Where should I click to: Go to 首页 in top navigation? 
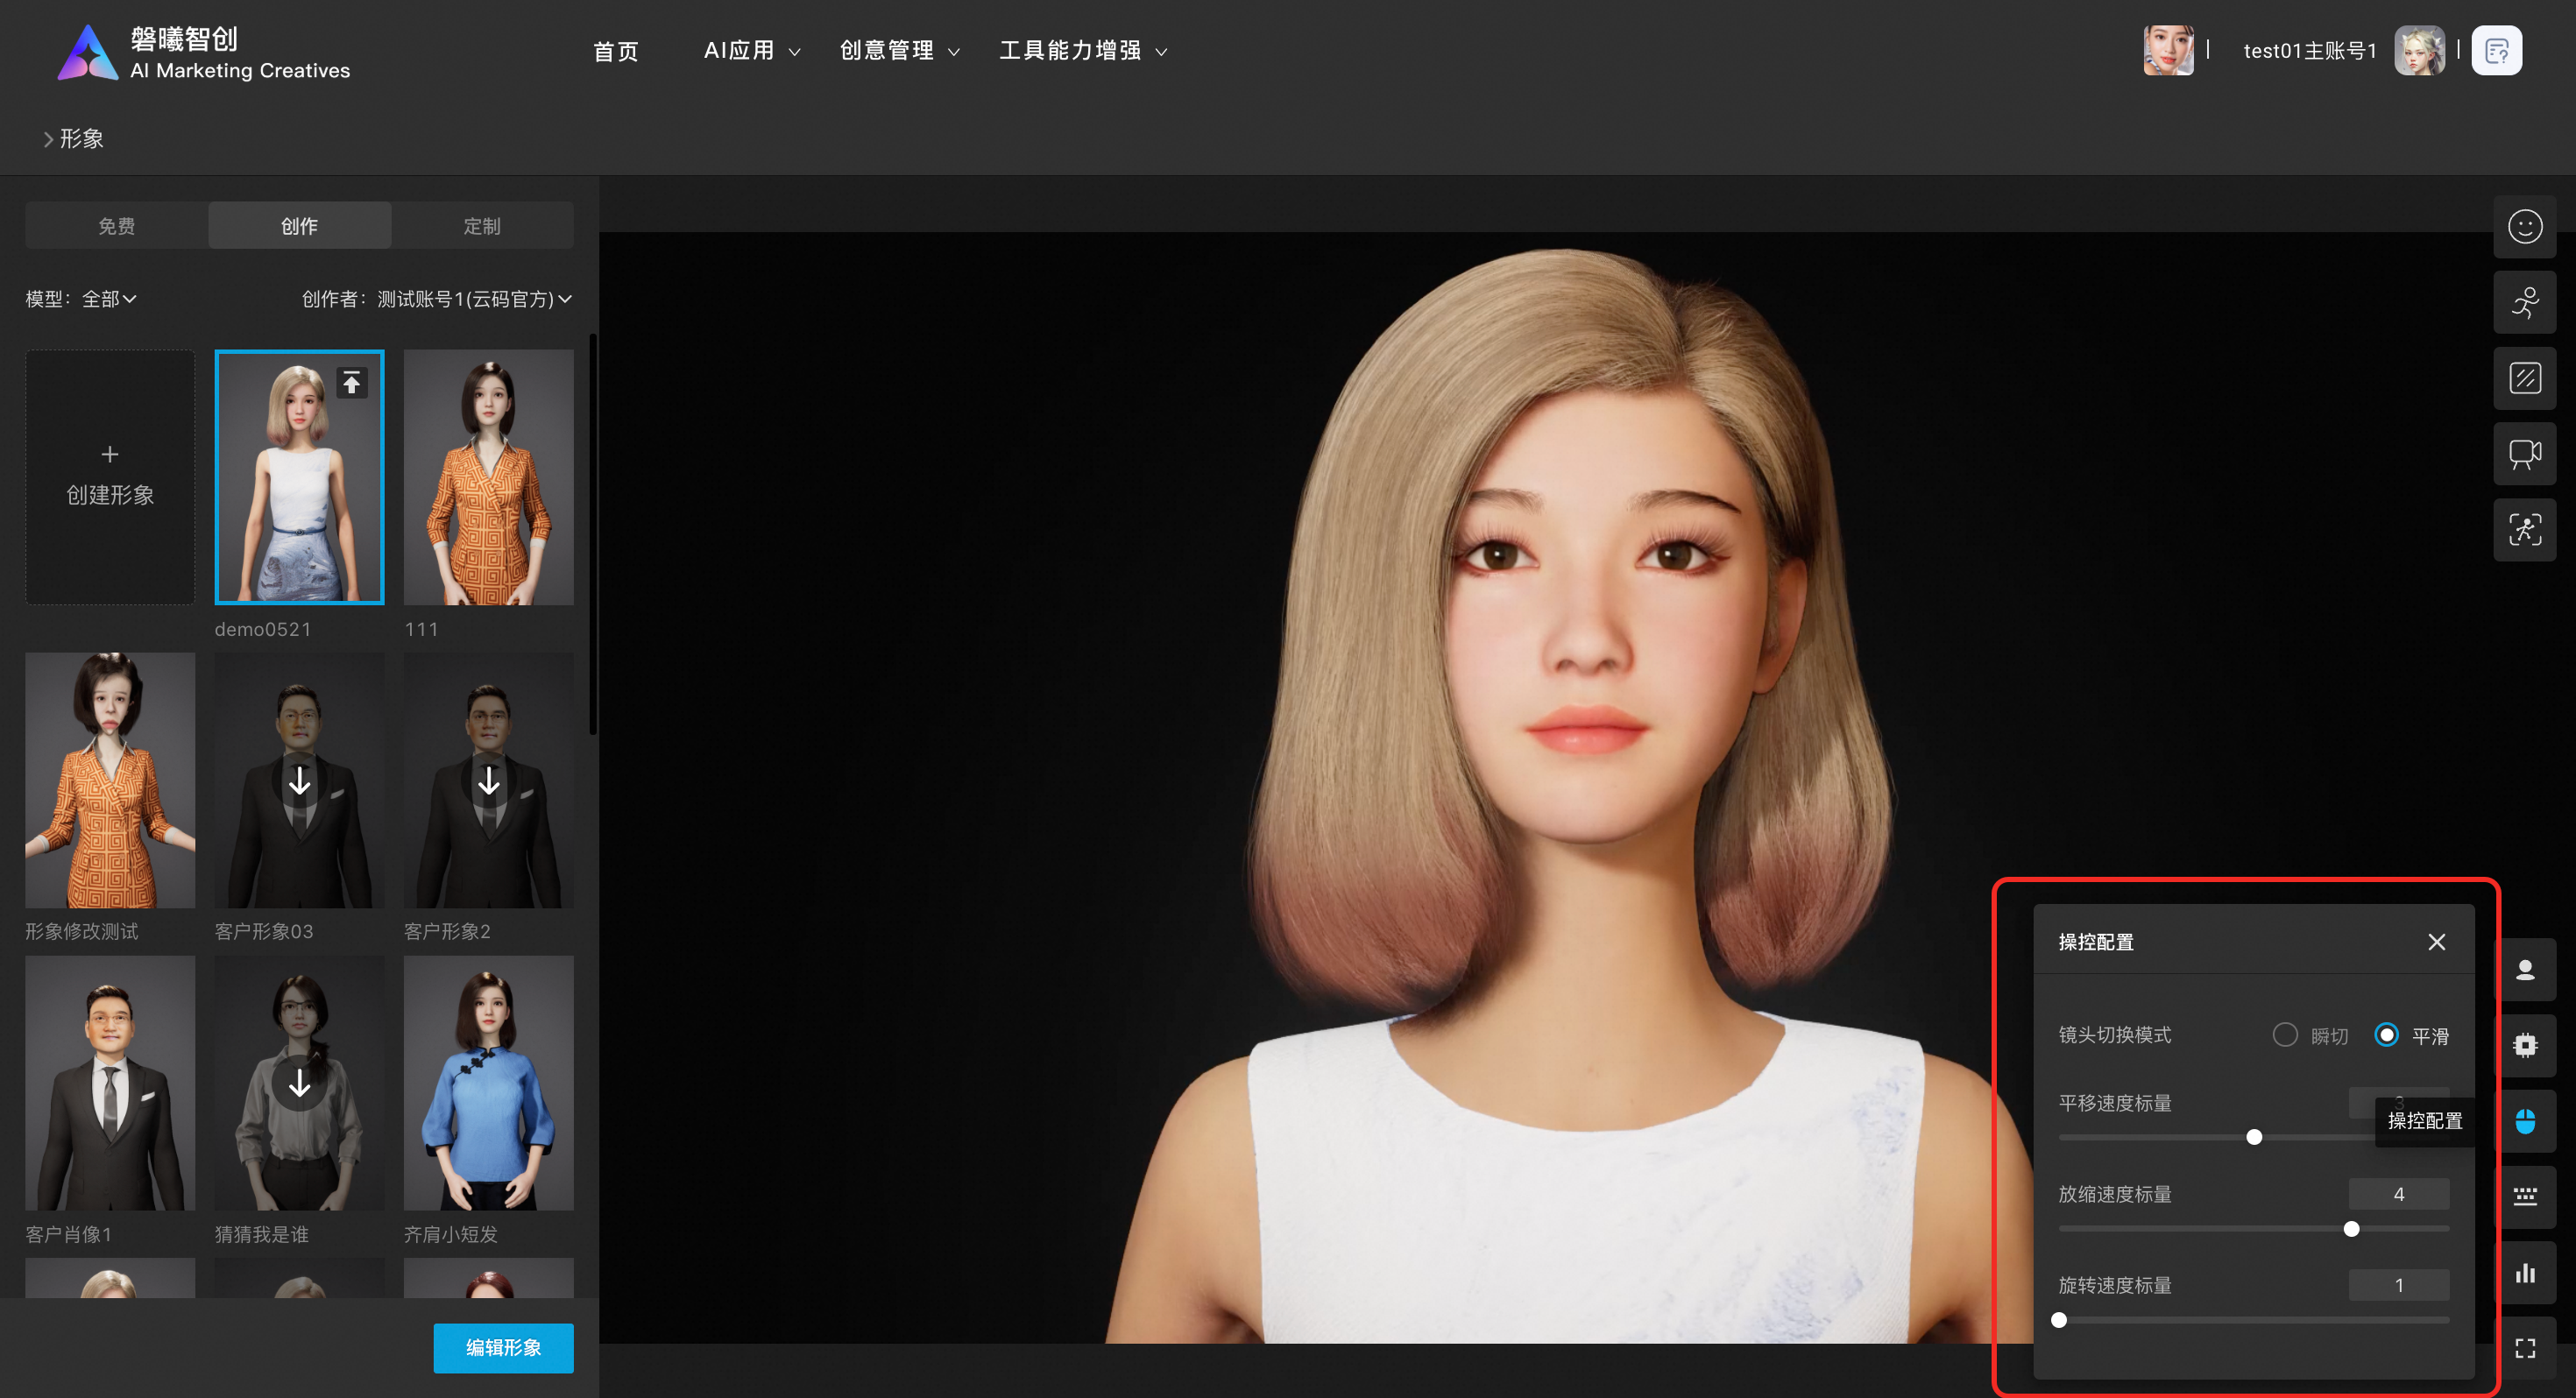pyautogui.click(x=615, y=51)
